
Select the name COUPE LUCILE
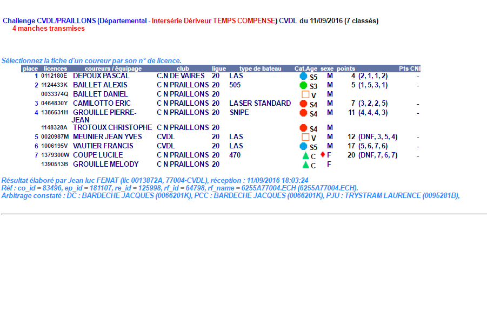[x=98, y=155]
